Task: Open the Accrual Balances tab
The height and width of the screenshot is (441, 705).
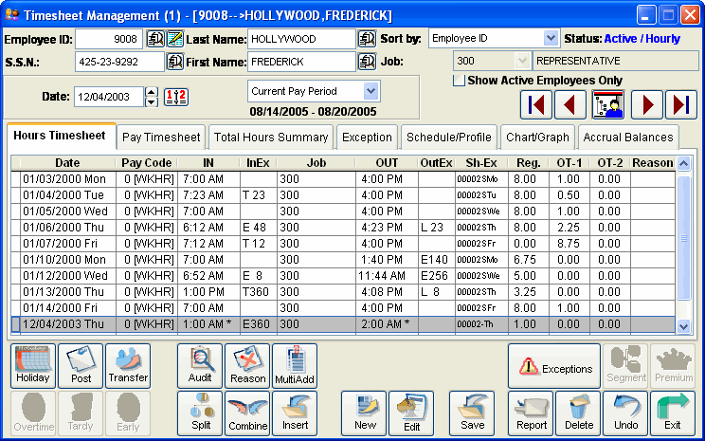Action: pos(628,138)
